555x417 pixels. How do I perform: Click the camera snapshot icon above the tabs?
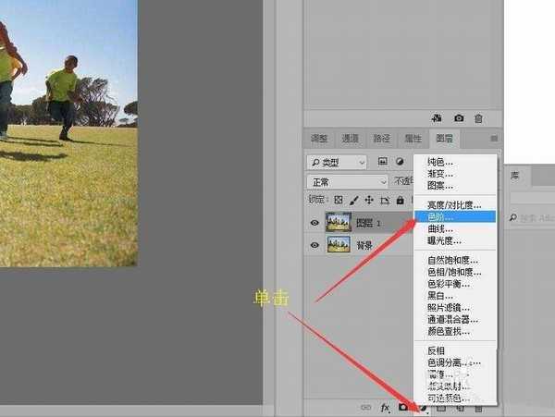click(459, 118)
